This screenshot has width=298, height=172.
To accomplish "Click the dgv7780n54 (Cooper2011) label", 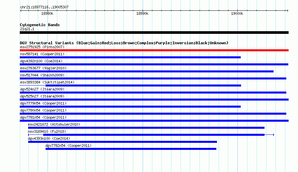I will click(x=43, y=110).
